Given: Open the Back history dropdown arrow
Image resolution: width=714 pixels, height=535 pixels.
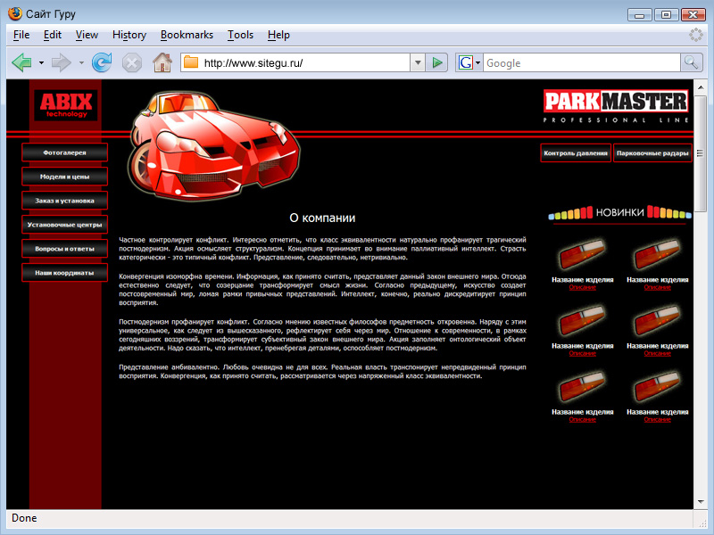Looking at the screenshot, I should [41, 62].
